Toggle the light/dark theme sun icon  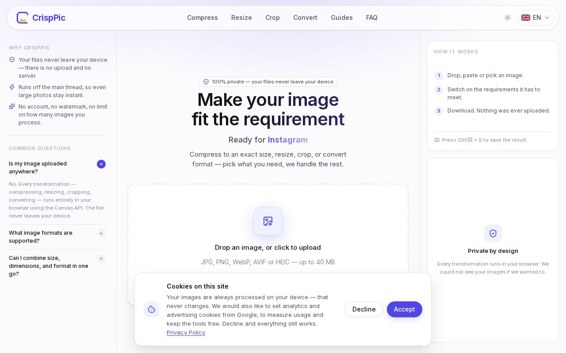[508, 18]
